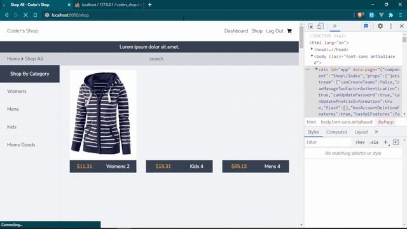Open the striped hoodie product image
The image size is (407, 229).
pos(103,114)
